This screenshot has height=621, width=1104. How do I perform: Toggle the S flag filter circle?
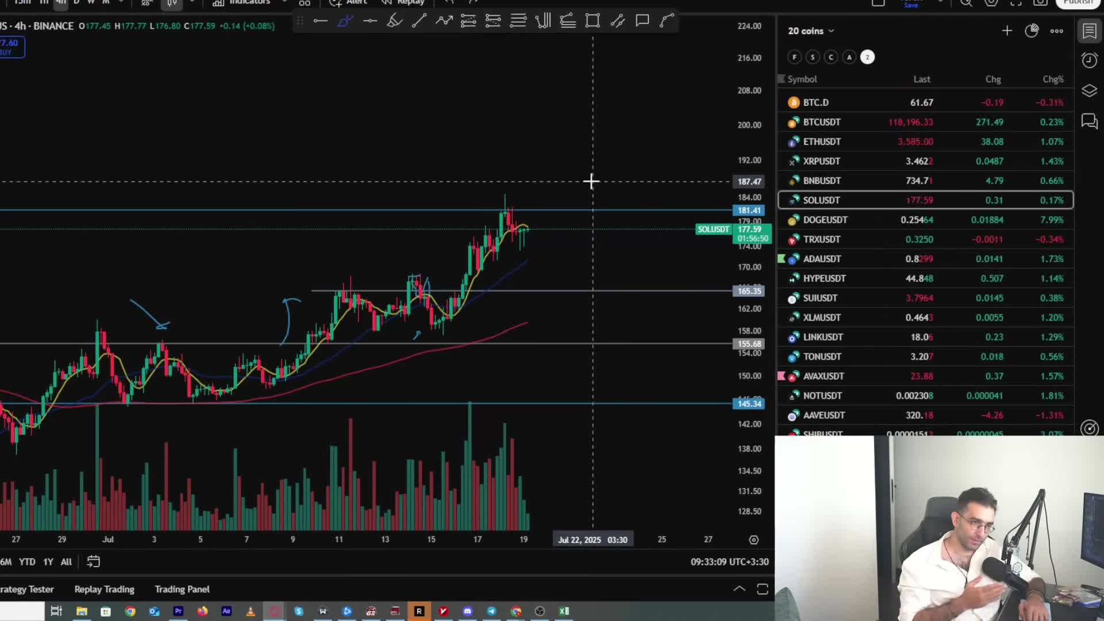[812, 57]
